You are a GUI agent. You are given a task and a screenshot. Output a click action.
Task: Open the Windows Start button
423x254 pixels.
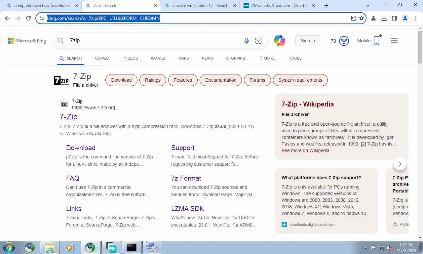[x=9, y=247]
